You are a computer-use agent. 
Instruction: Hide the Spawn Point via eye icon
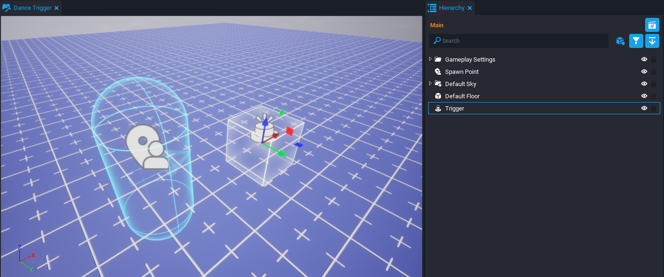644,71
